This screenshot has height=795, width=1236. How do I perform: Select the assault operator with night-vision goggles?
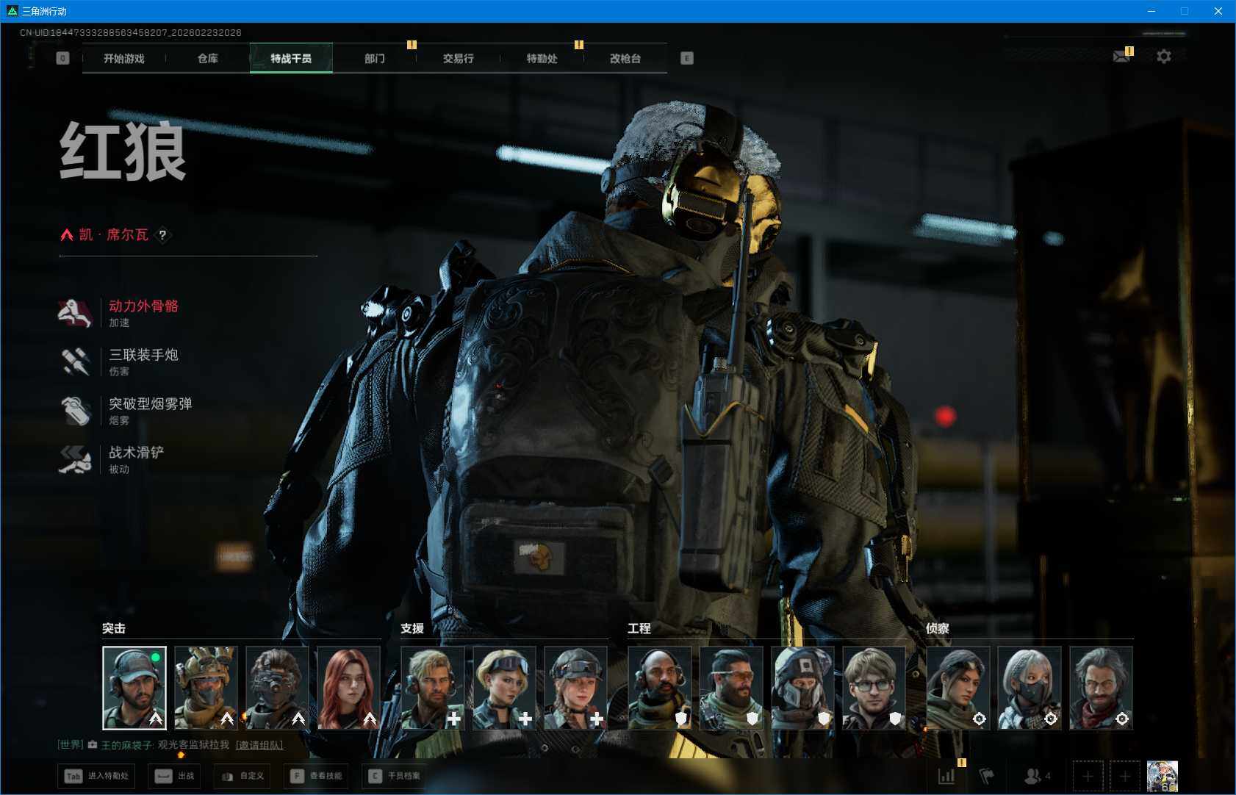pos(277,688)
